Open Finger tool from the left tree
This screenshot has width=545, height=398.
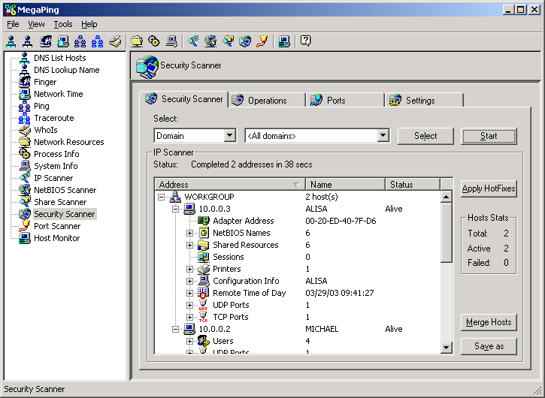pos(45,82)
